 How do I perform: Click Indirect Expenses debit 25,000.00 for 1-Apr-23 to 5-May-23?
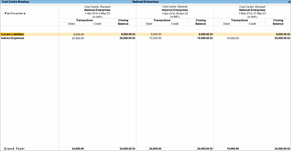[x=78, y=38]
